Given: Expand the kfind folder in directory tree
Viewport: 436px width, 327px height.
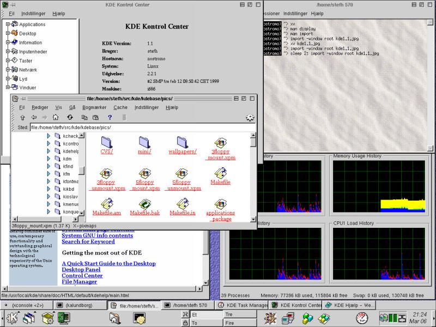Looking at the screenshot, I should pyautogui.click(x=48, y=166).
